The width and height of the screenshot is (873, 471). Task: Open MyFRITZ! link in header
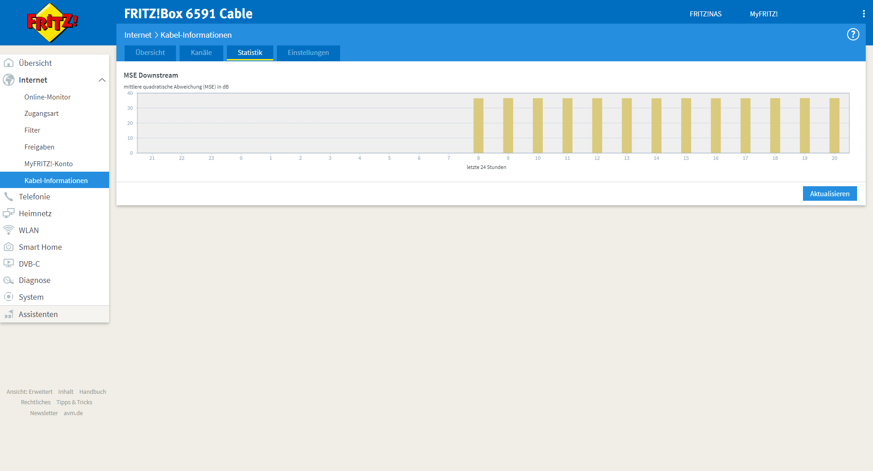coord(764,14)
